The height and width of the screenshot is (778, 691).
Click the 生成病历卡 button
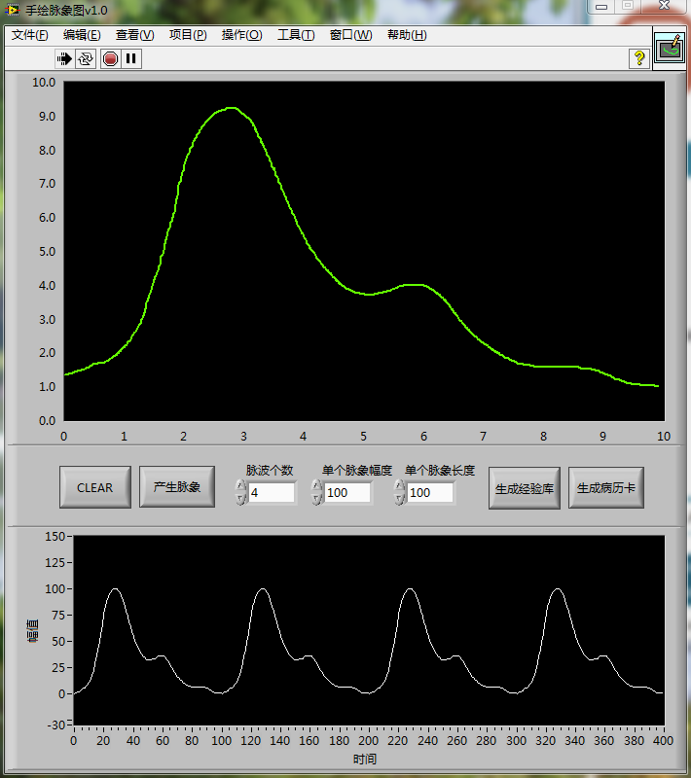pyautogui.click(x=605, y=488)
